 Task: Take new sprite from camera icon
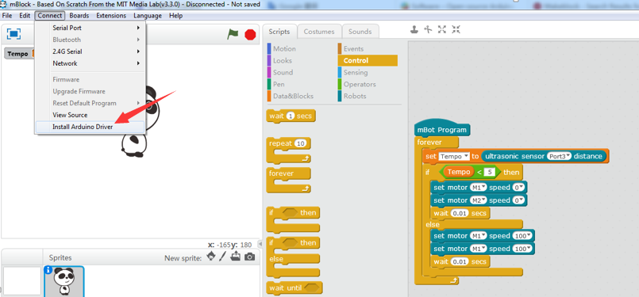[249, 257]
